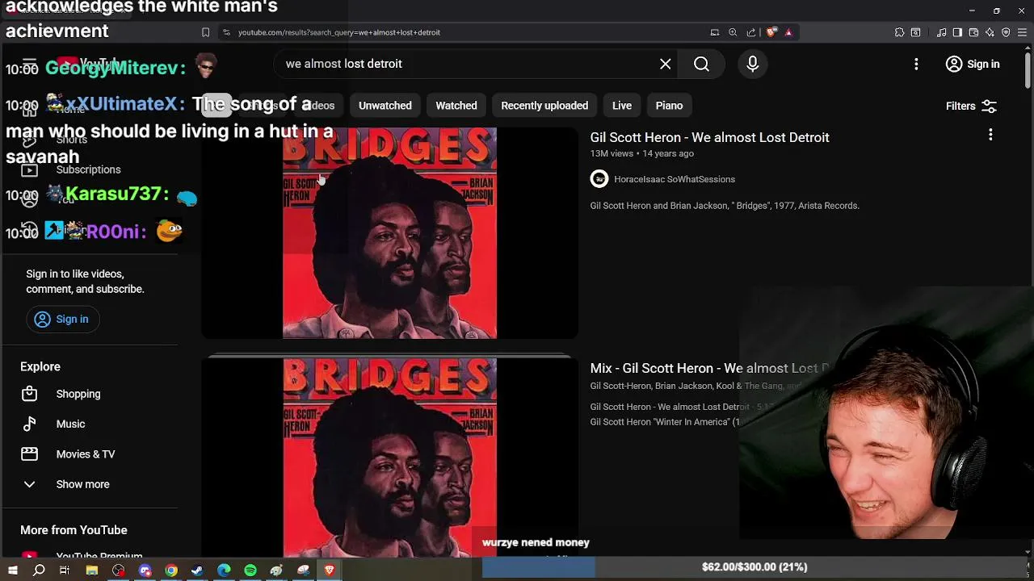Start voice search with the microphone

tap(753, 64)
